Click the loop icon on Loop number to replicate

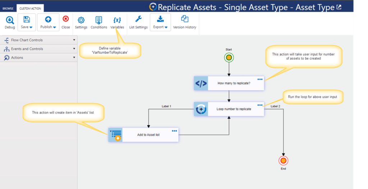point(201,109)
